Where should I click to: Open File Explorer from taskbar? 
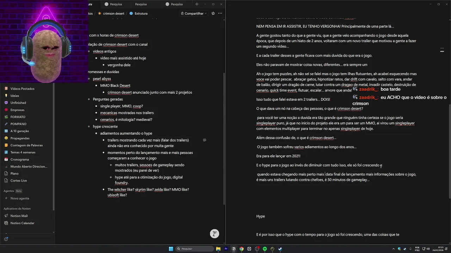point(218,249)
